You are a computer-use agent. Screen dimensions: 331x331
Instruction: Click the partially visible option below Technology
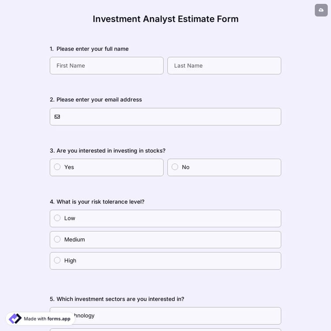coord(165,329)
